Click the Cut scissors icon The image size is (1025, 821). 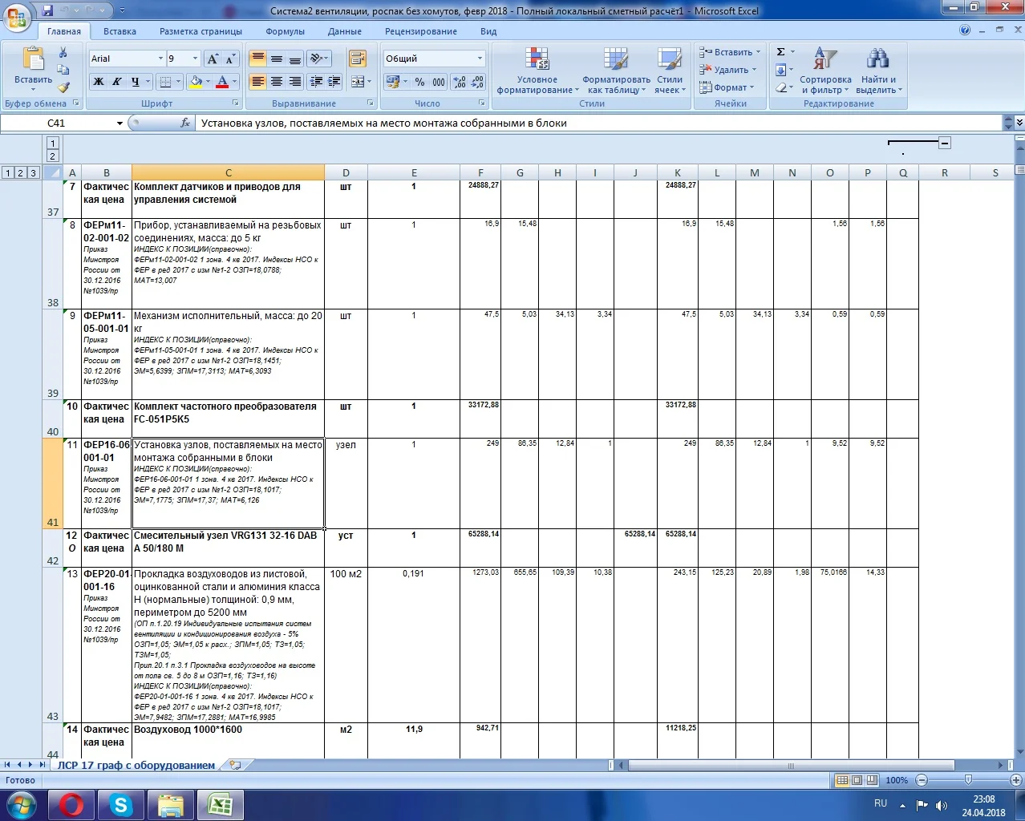click(63, 53)
